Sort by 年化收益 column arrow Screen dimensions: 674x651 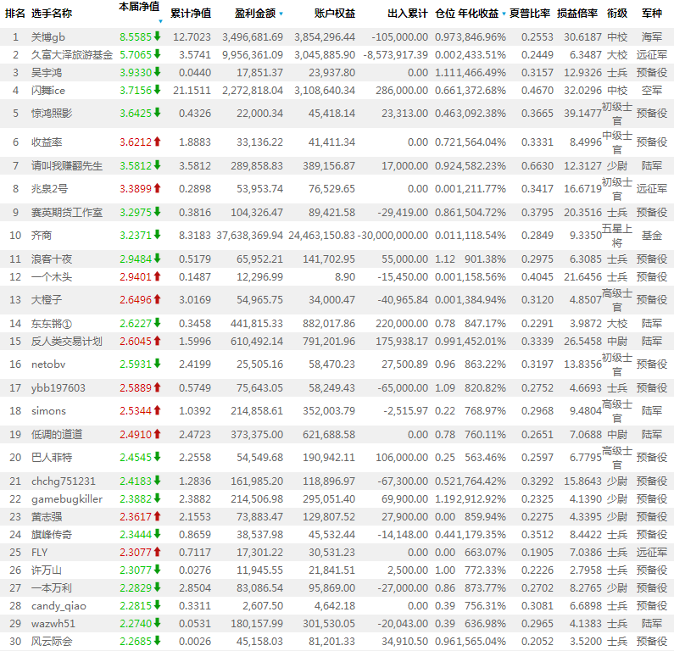coord(504,14)
